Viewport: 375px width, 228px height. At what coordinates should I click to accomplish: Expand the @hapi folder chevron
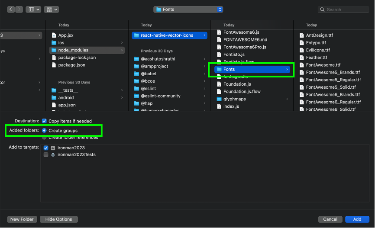tap(204, 103)
